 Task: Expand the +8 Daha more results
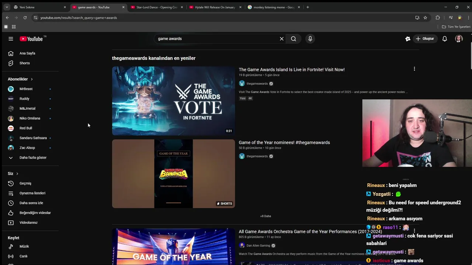click(265, 216)
